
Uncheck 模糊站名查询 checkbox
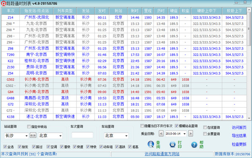(176, 126)
